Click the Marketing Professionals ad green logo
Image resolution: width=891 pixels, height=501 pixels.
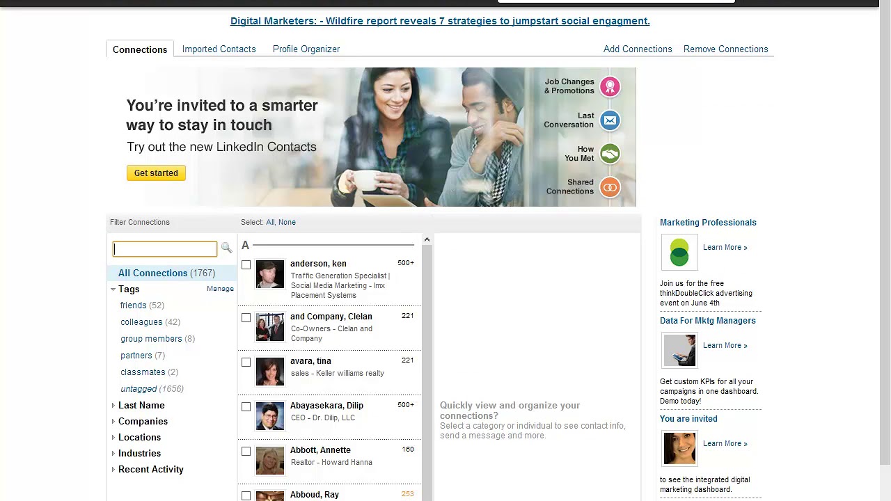pyautogui.click(x=679, y=252)
